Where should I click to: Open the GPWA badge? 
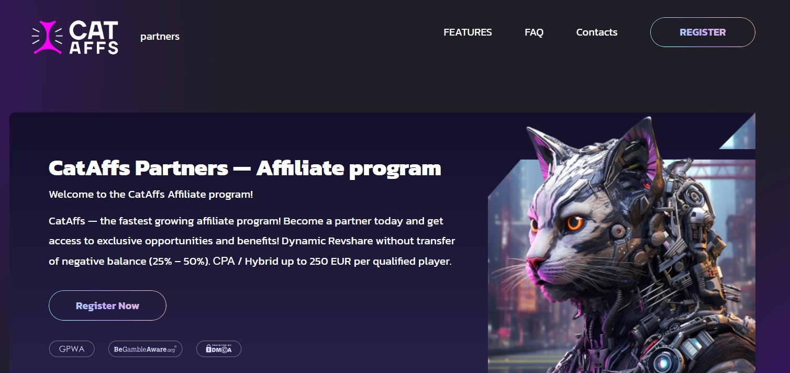coord(72,349)
